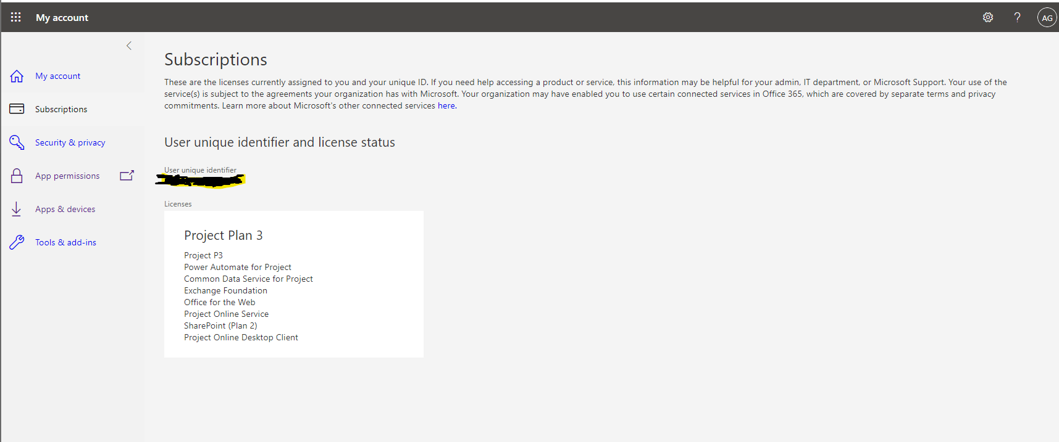Click the 'User unique identifier' label
Viewport: 1059px width, 442px height.
(x=200, y=170)
